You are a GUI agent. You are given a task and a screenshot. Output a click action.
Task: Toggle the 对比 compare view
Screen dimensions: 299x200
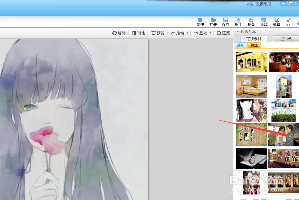click(138, 33)
